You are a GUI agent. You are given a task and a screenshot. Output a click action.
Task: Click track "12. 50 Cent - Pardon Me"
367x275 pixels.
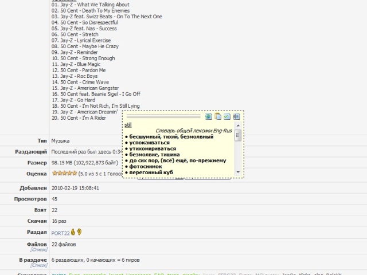79,70
